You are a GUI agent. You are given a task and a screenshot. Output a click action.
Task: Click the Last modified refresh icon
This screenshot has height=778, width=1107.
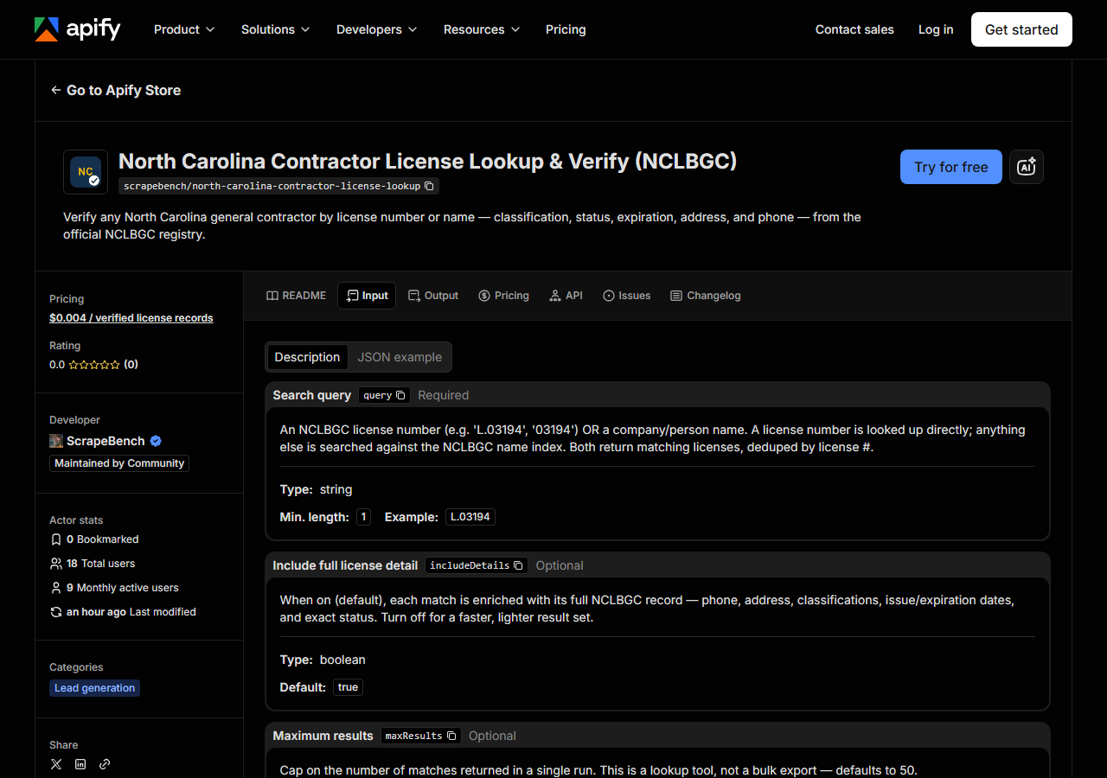click(x=56, y=612)
